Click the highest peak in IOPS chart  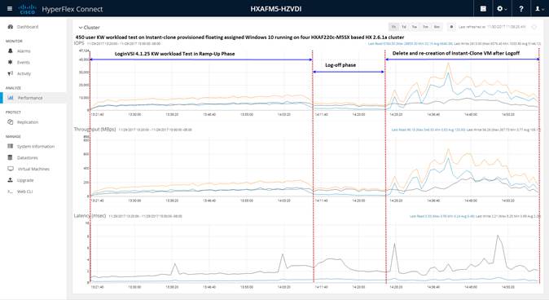click(448, 64)
